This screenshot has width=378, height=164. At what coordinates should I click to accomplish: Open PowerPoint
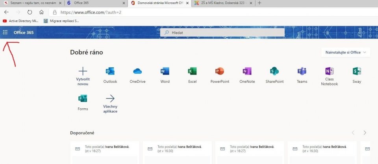tap(220, 75)
